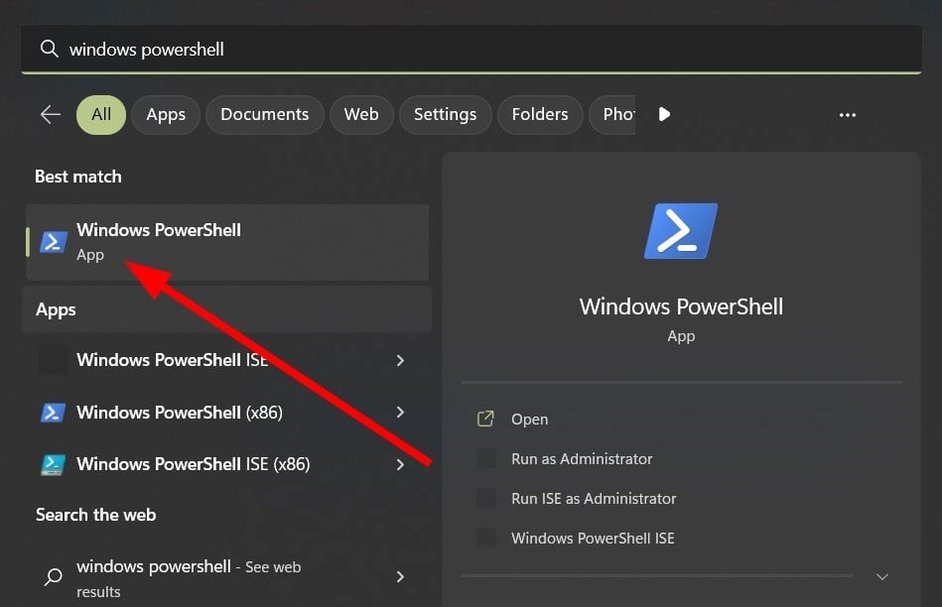The height and width of the screenshot is (607, 942).
Task: Click the external-link icon beside Open
Action: (485, 419)
